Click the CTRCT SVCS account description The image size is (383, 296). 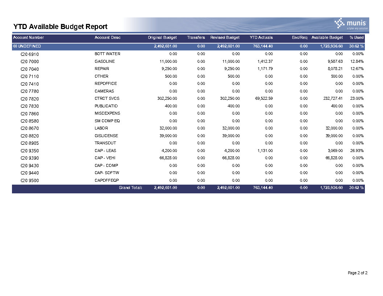107,98
